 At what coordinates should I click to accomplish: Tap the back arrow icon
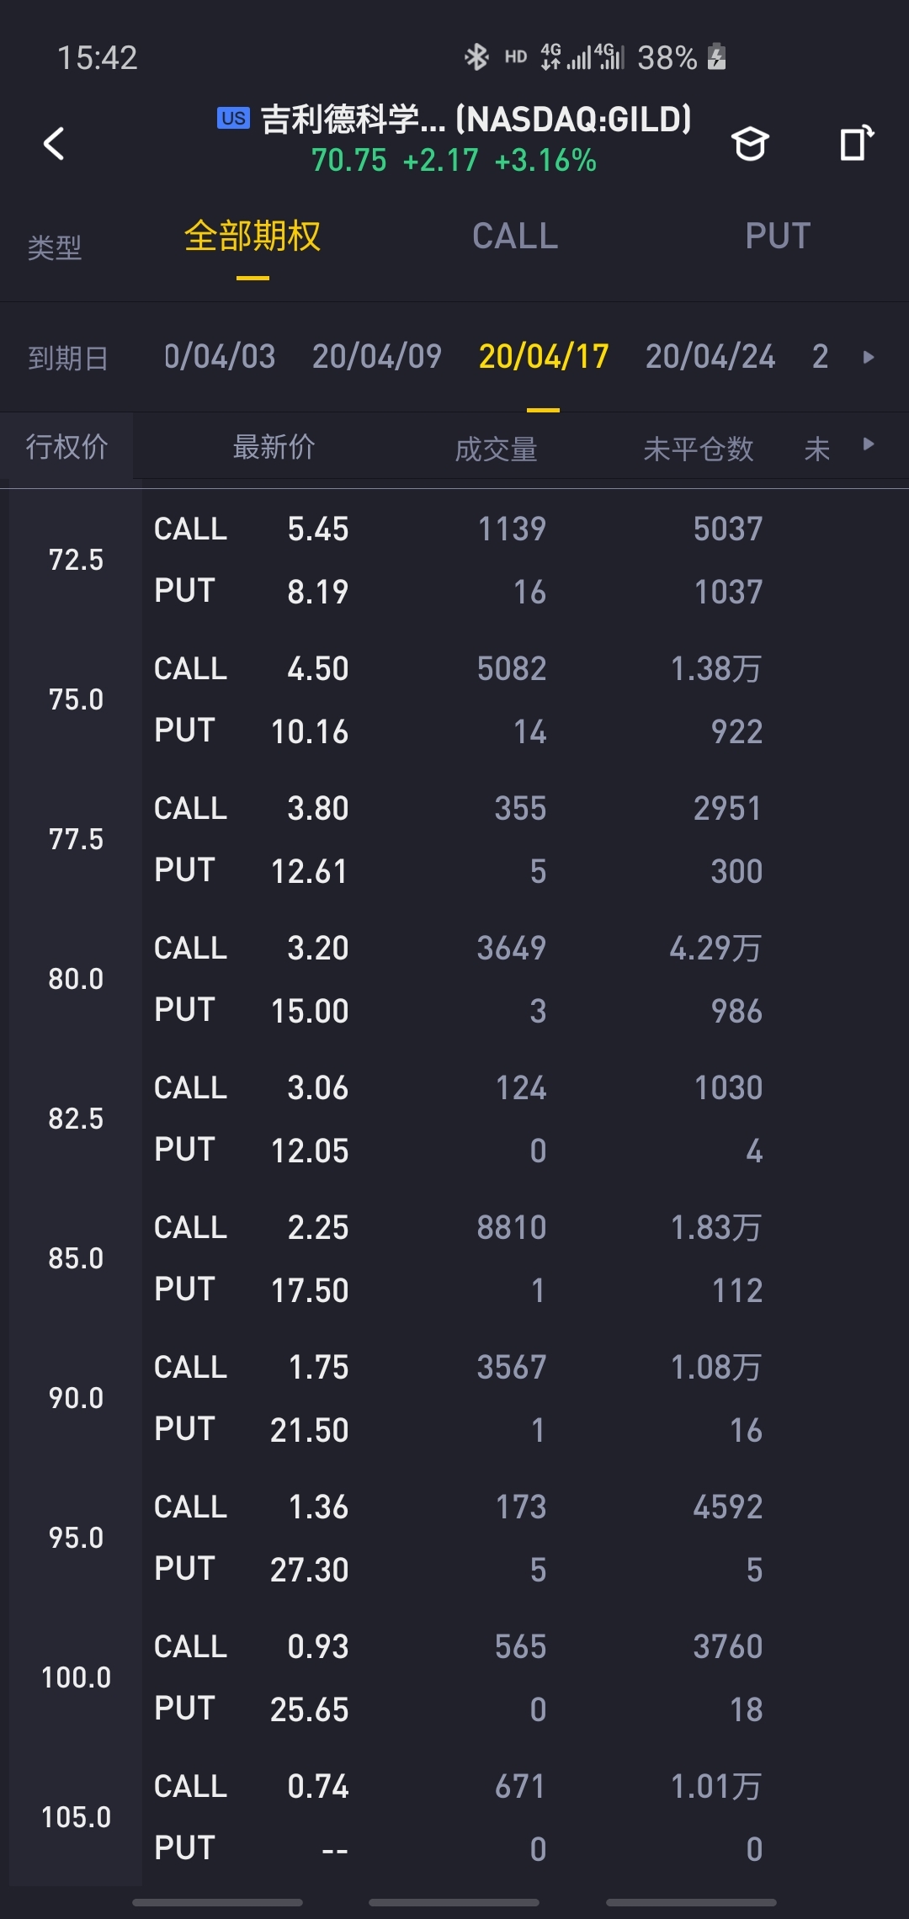click(x=54, y=143)
